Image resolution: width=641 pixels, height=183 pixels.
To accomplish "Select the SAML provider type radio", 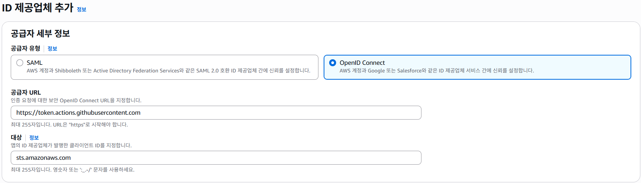I will coord(20,63).
